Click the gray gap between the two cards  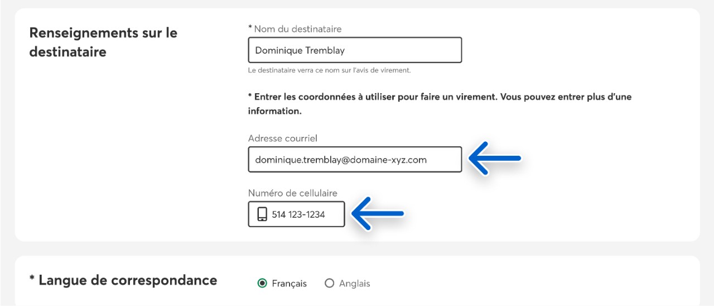point(357,248)
